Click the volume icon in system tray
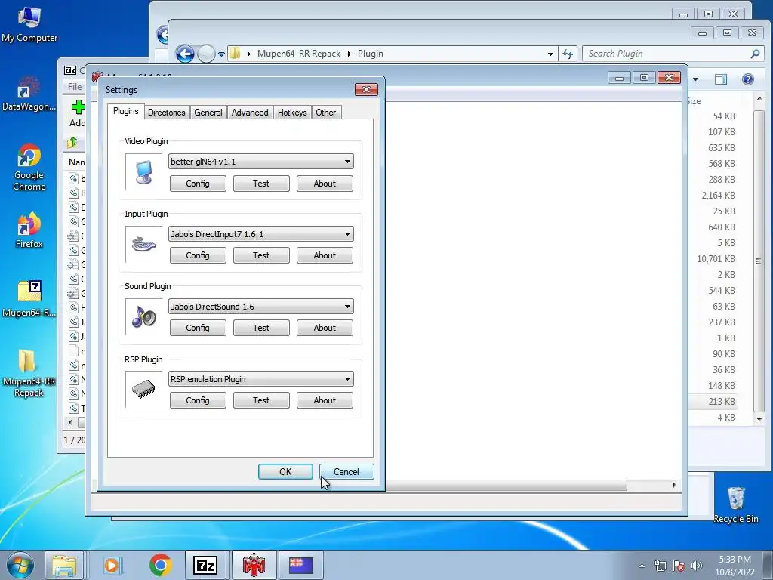The image size is (773, 580). tap(697, 566)
